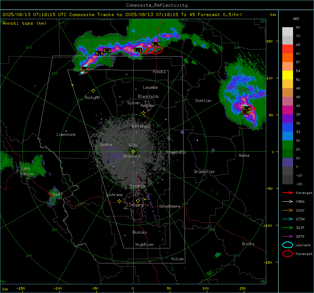The height and width of the screenshot is (293, 314).
Task: Click the Vulcan city label
Action: point(177,259)
